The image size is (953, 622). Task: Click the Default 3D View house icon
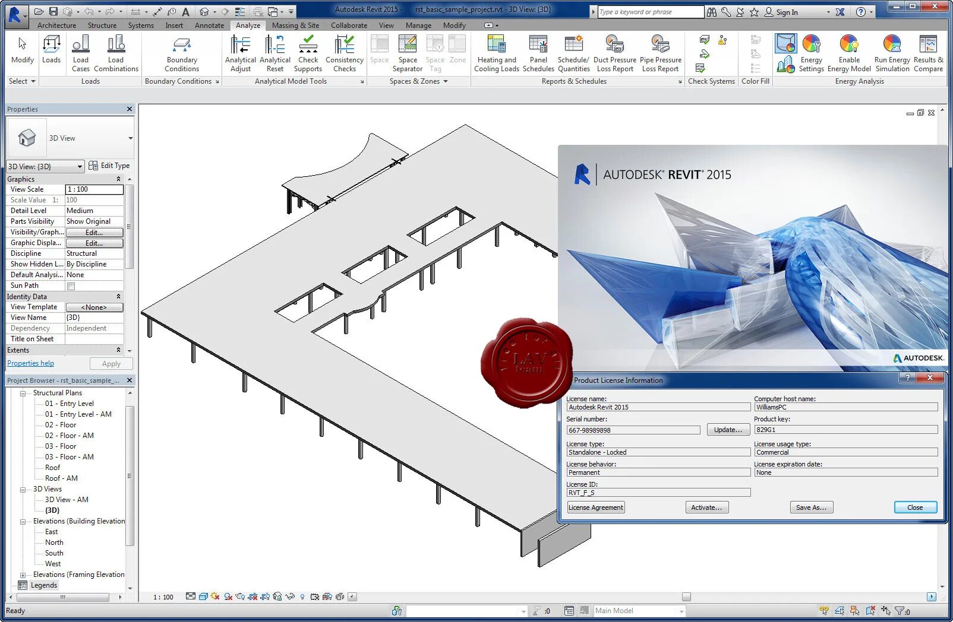pyautogui.click(x=204, y=11)
